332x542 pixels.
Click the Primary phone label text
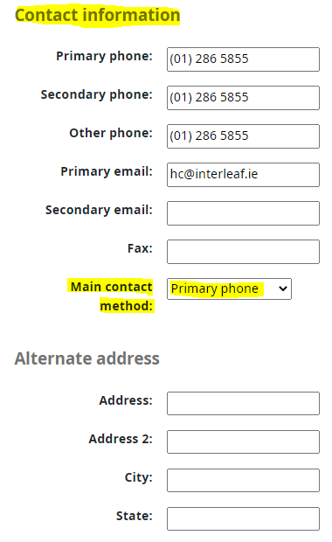click(x=104, y=56)
